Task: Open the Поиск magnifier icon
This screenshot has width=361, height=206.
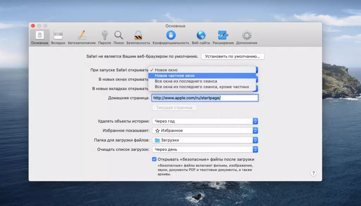Action: tap(118, 36)
